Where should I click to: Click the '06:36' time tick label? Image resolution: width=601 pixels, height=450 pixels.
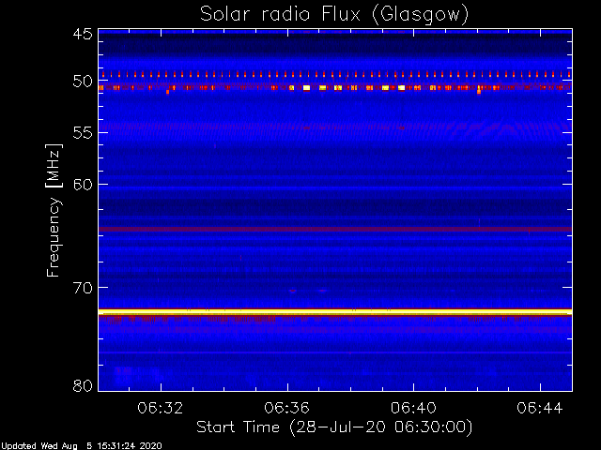coord(286,408)
